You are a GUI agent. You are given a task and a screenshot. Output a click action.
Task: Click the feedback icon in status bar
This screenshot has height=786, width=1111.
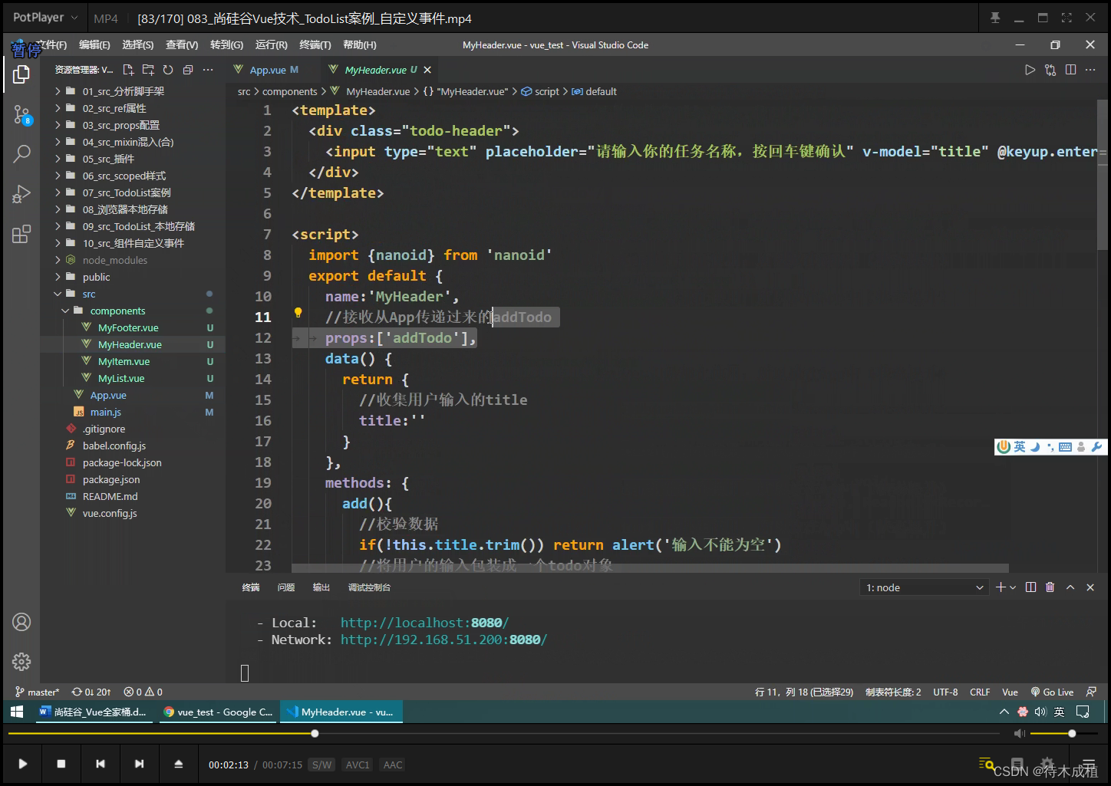[x=1091, y=692]
